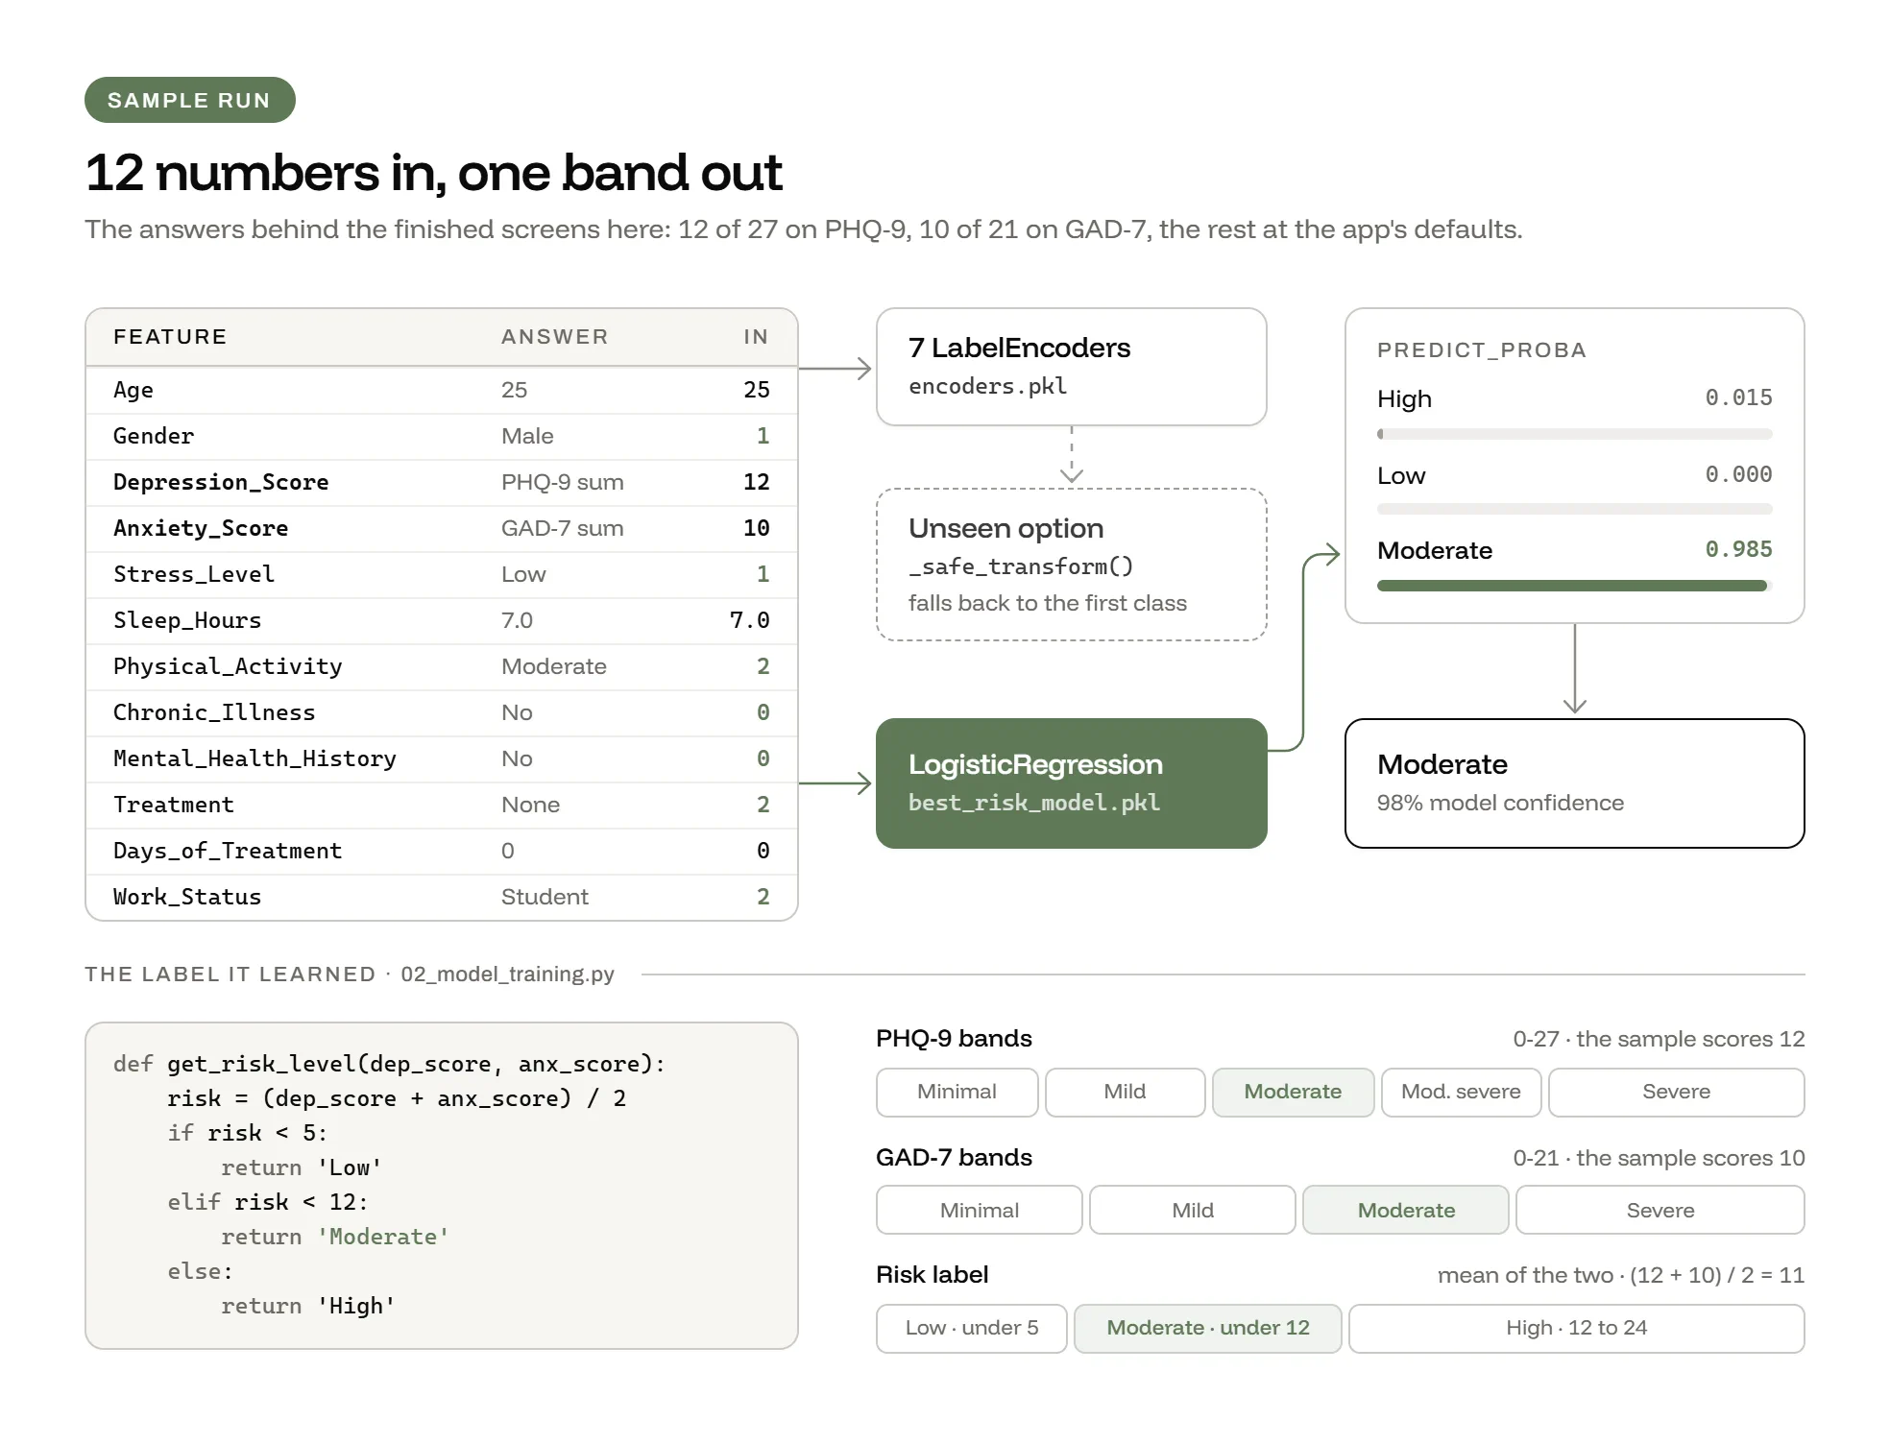The width and height of the screenshot is (1890, 1444).
Task: Select the Mild band under PHQ-9
Action: (1125, 1092)
